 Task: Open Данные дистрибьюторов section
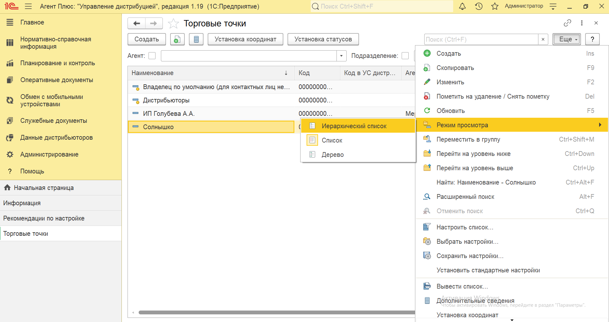tap(61, 137)
